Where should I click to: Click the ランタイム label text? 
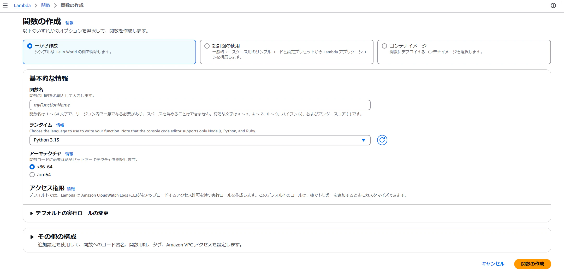click(41, 125)
